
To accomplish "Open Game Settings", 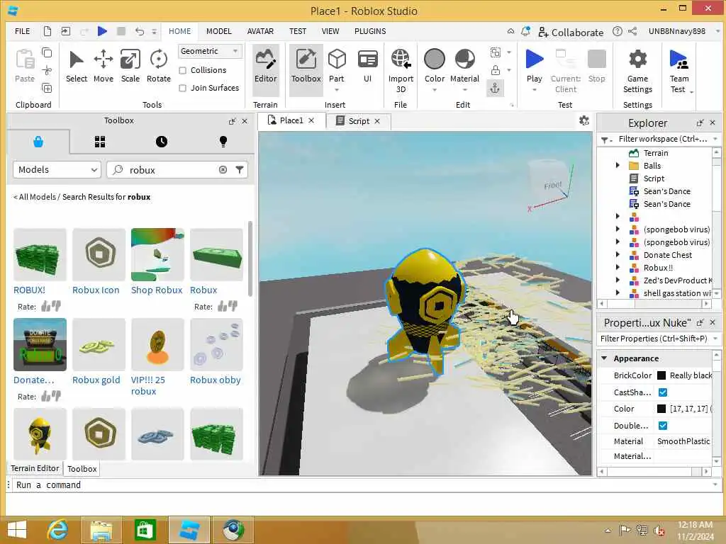I will point(637,70).
